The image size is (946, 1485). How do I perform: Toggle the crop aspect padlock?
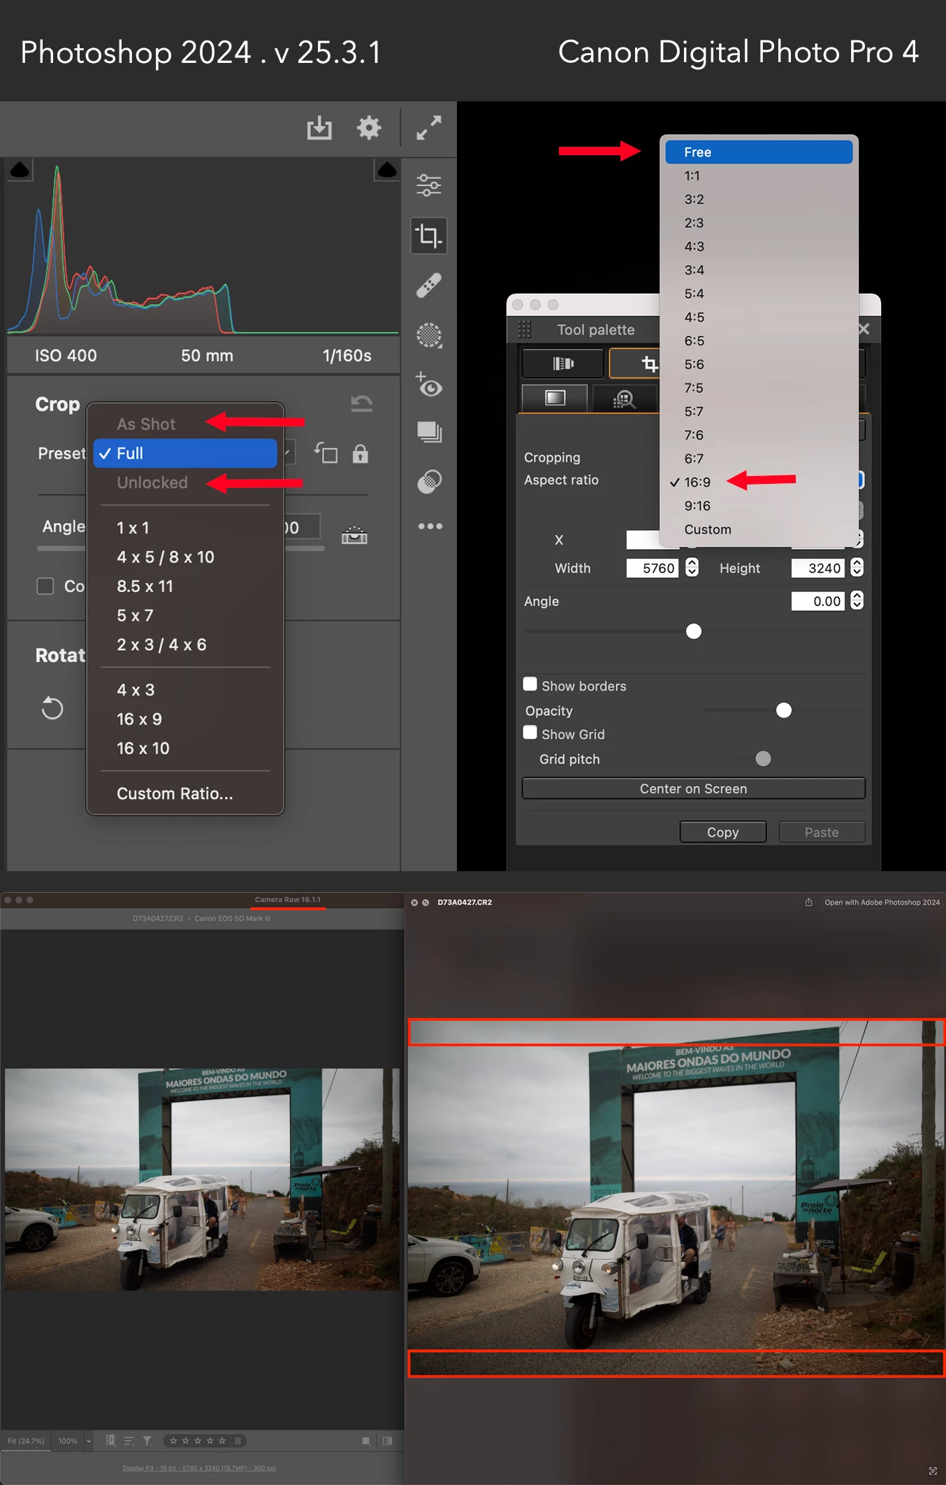pos(360,454)
